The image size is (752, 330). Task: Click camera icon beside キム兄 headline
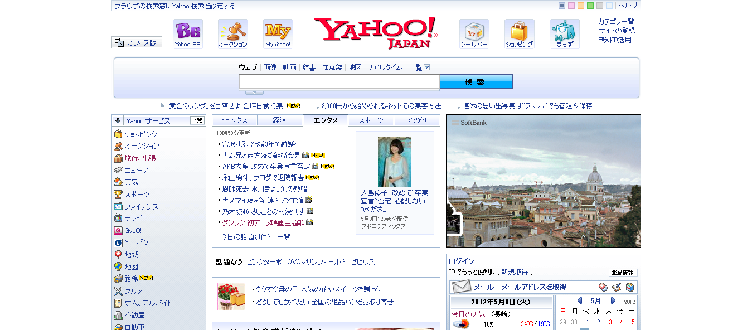pyautogui.click(x=305, y=156)
